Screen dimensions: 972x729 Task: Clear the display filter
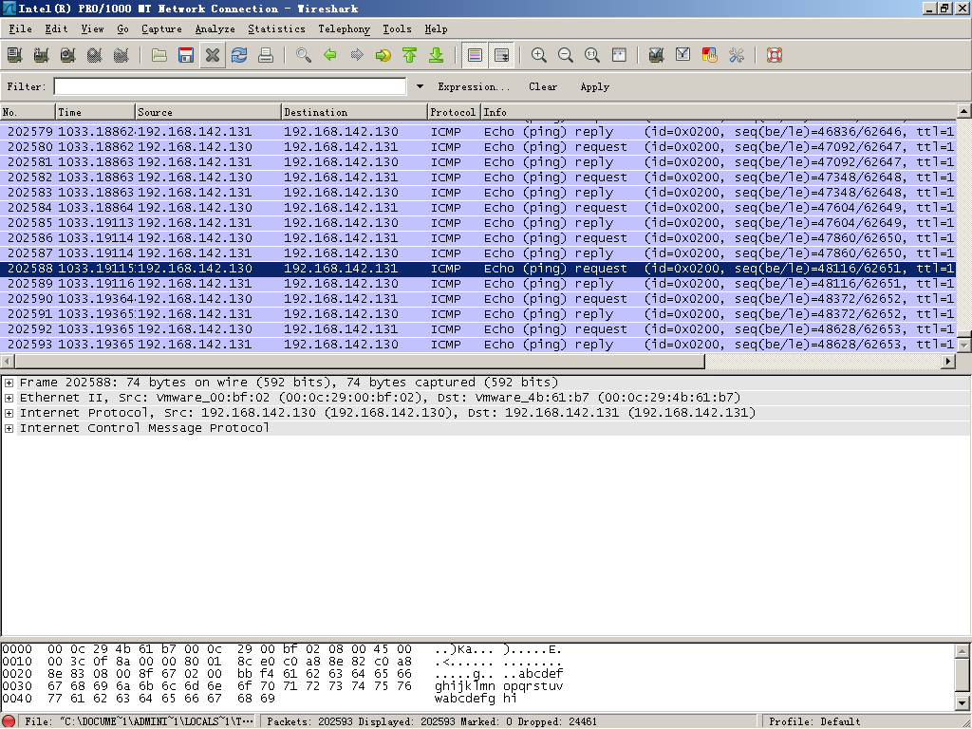coord(543,86)
